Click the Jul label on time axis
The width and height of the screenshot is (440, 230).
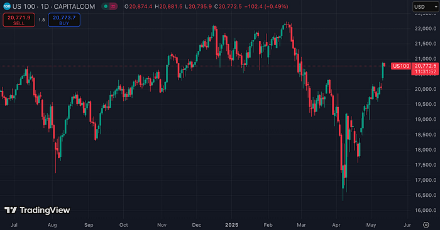(x=14, y=225)
